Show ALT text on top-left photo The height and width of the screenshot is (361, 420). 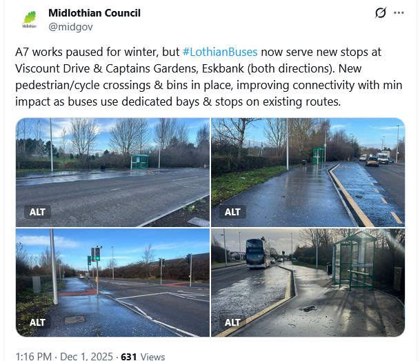[x=37, y=212]
